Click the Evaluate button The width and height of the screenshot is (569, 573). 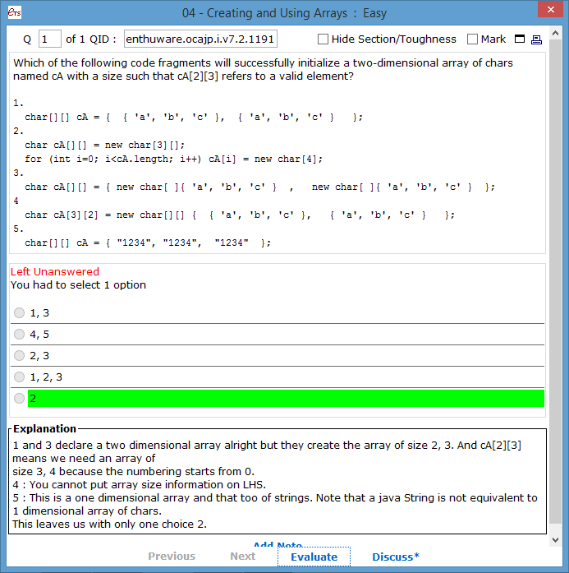(314, 557)
